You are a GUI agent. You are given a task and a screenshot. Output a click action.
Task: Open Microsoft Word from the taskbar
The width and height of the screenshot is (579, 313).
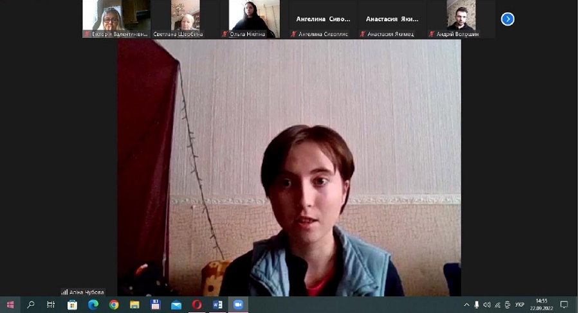(217, 305)
